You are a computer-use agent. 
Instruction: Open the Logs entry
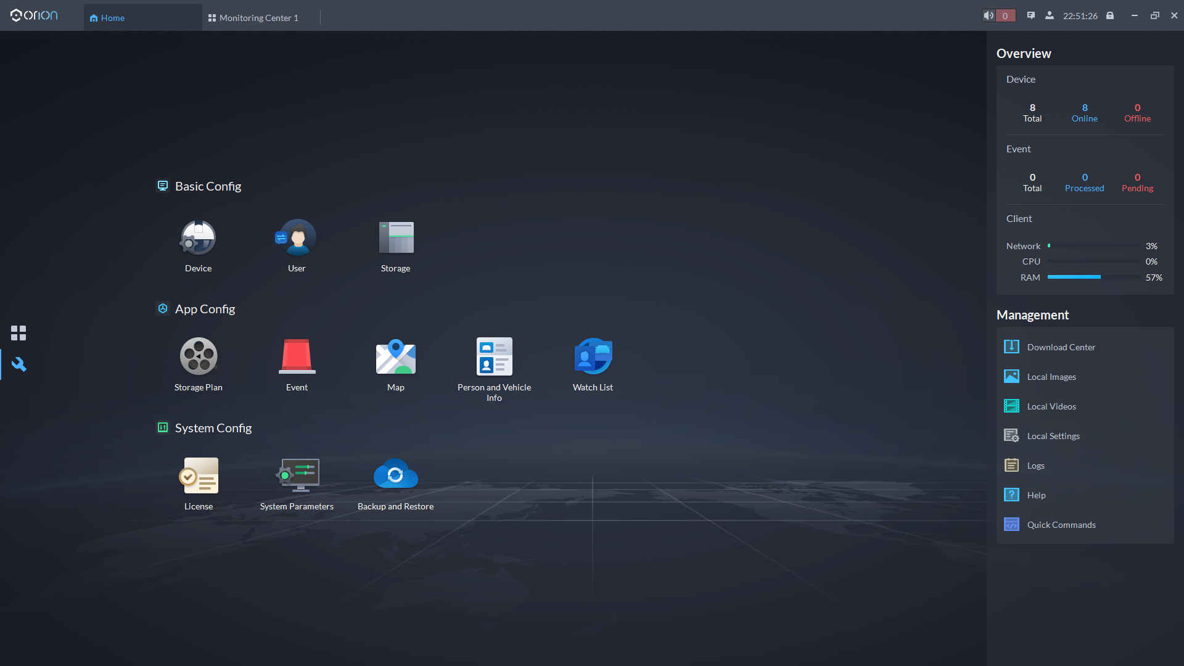point(1035,466)
